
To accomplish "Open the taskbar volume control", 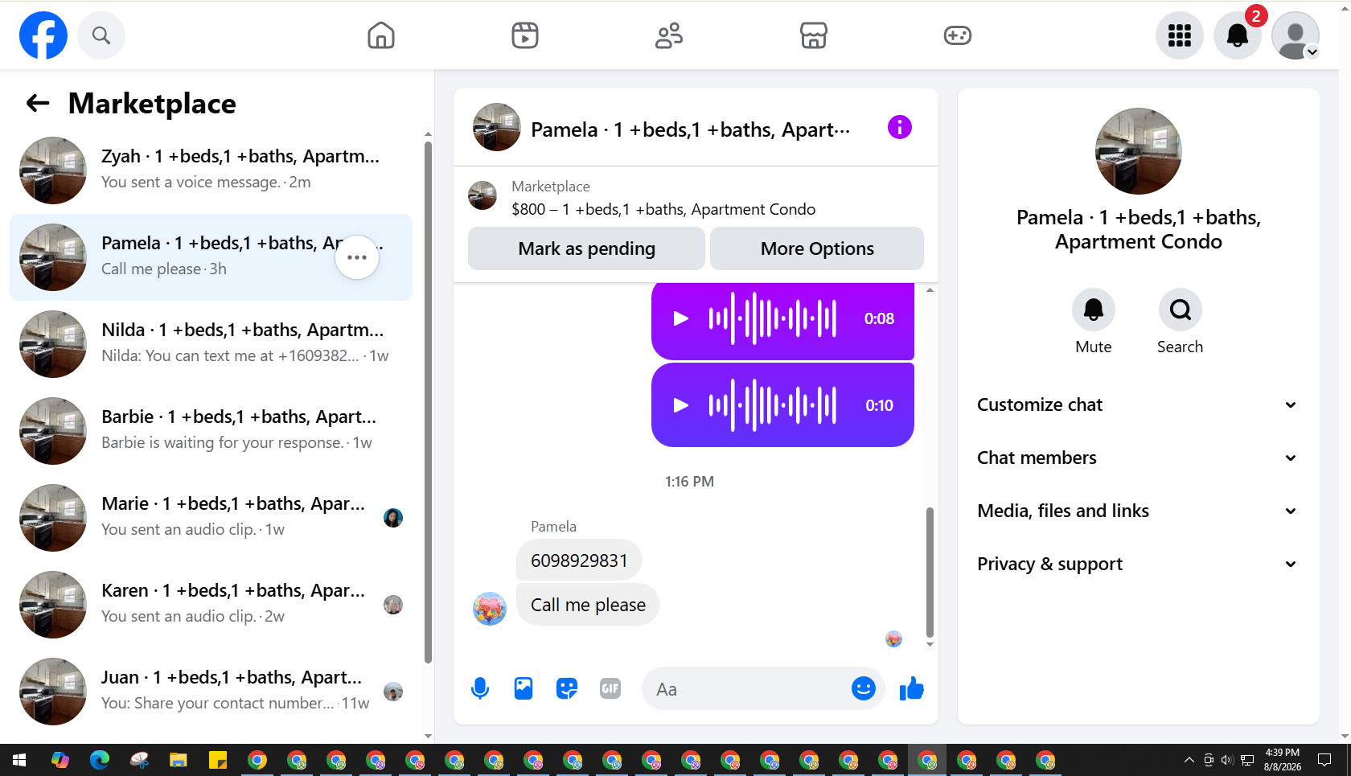I will [1227, 760].
